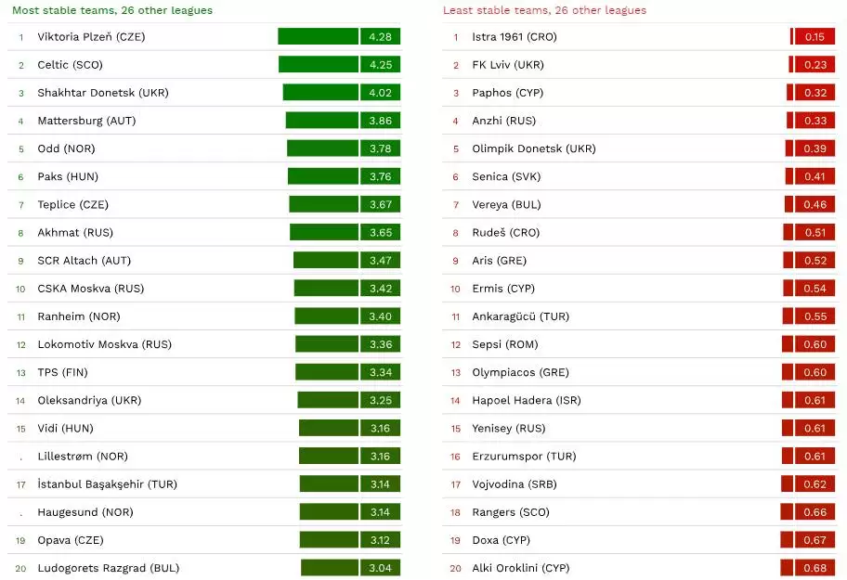The image size is (847, 580).
Task: Select Celtic (SCO) in the stable list
Action: click(x=70, y=65)
